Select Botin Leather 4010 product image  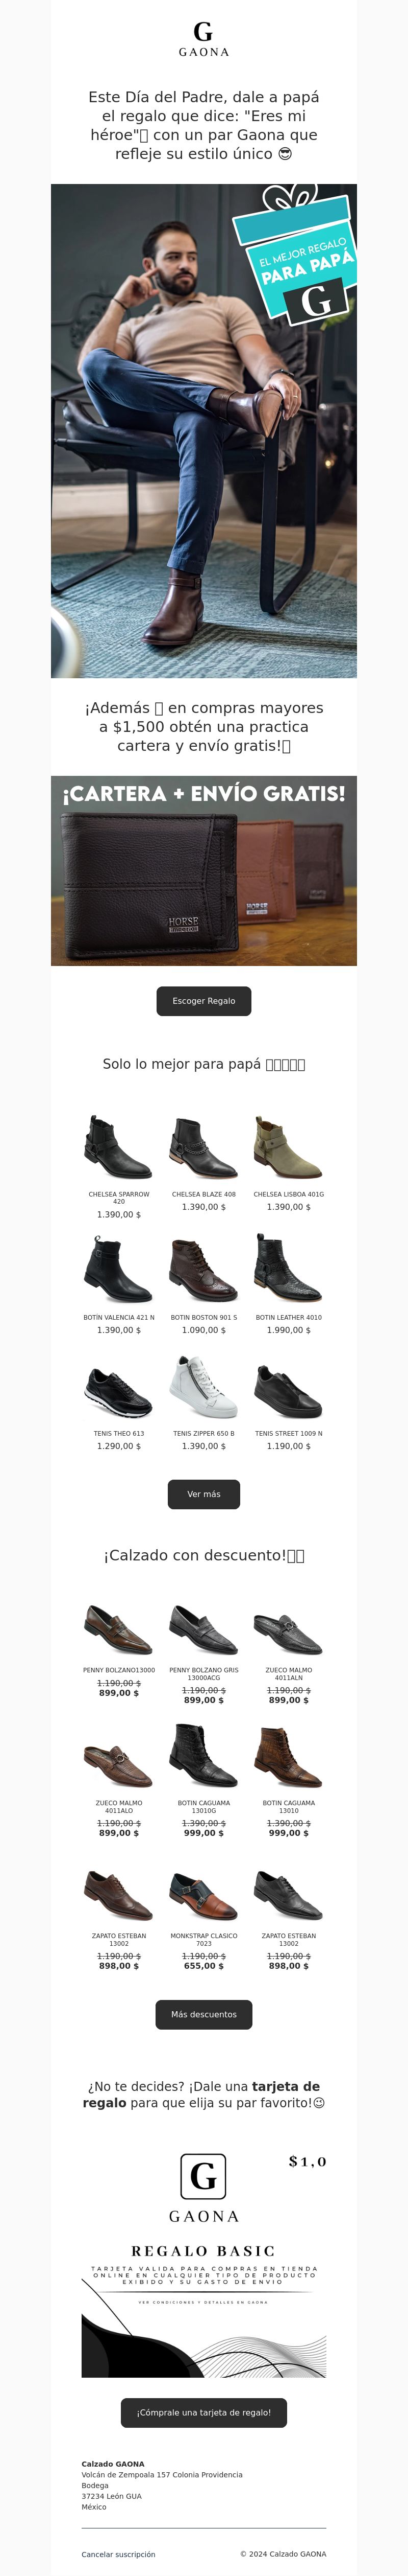click(x=288, y=1270)
